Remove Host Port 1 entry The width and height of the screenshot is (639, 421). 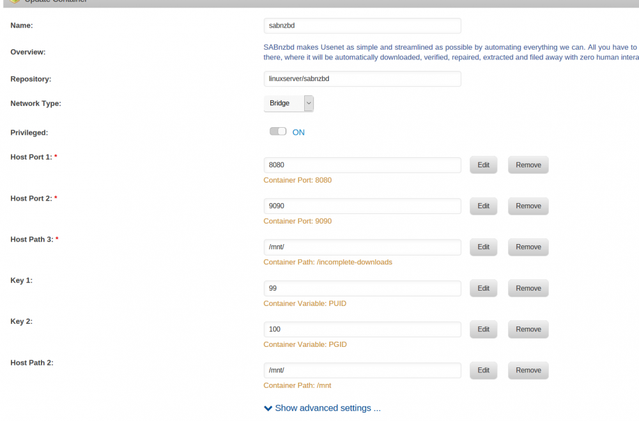pos(528,165)
